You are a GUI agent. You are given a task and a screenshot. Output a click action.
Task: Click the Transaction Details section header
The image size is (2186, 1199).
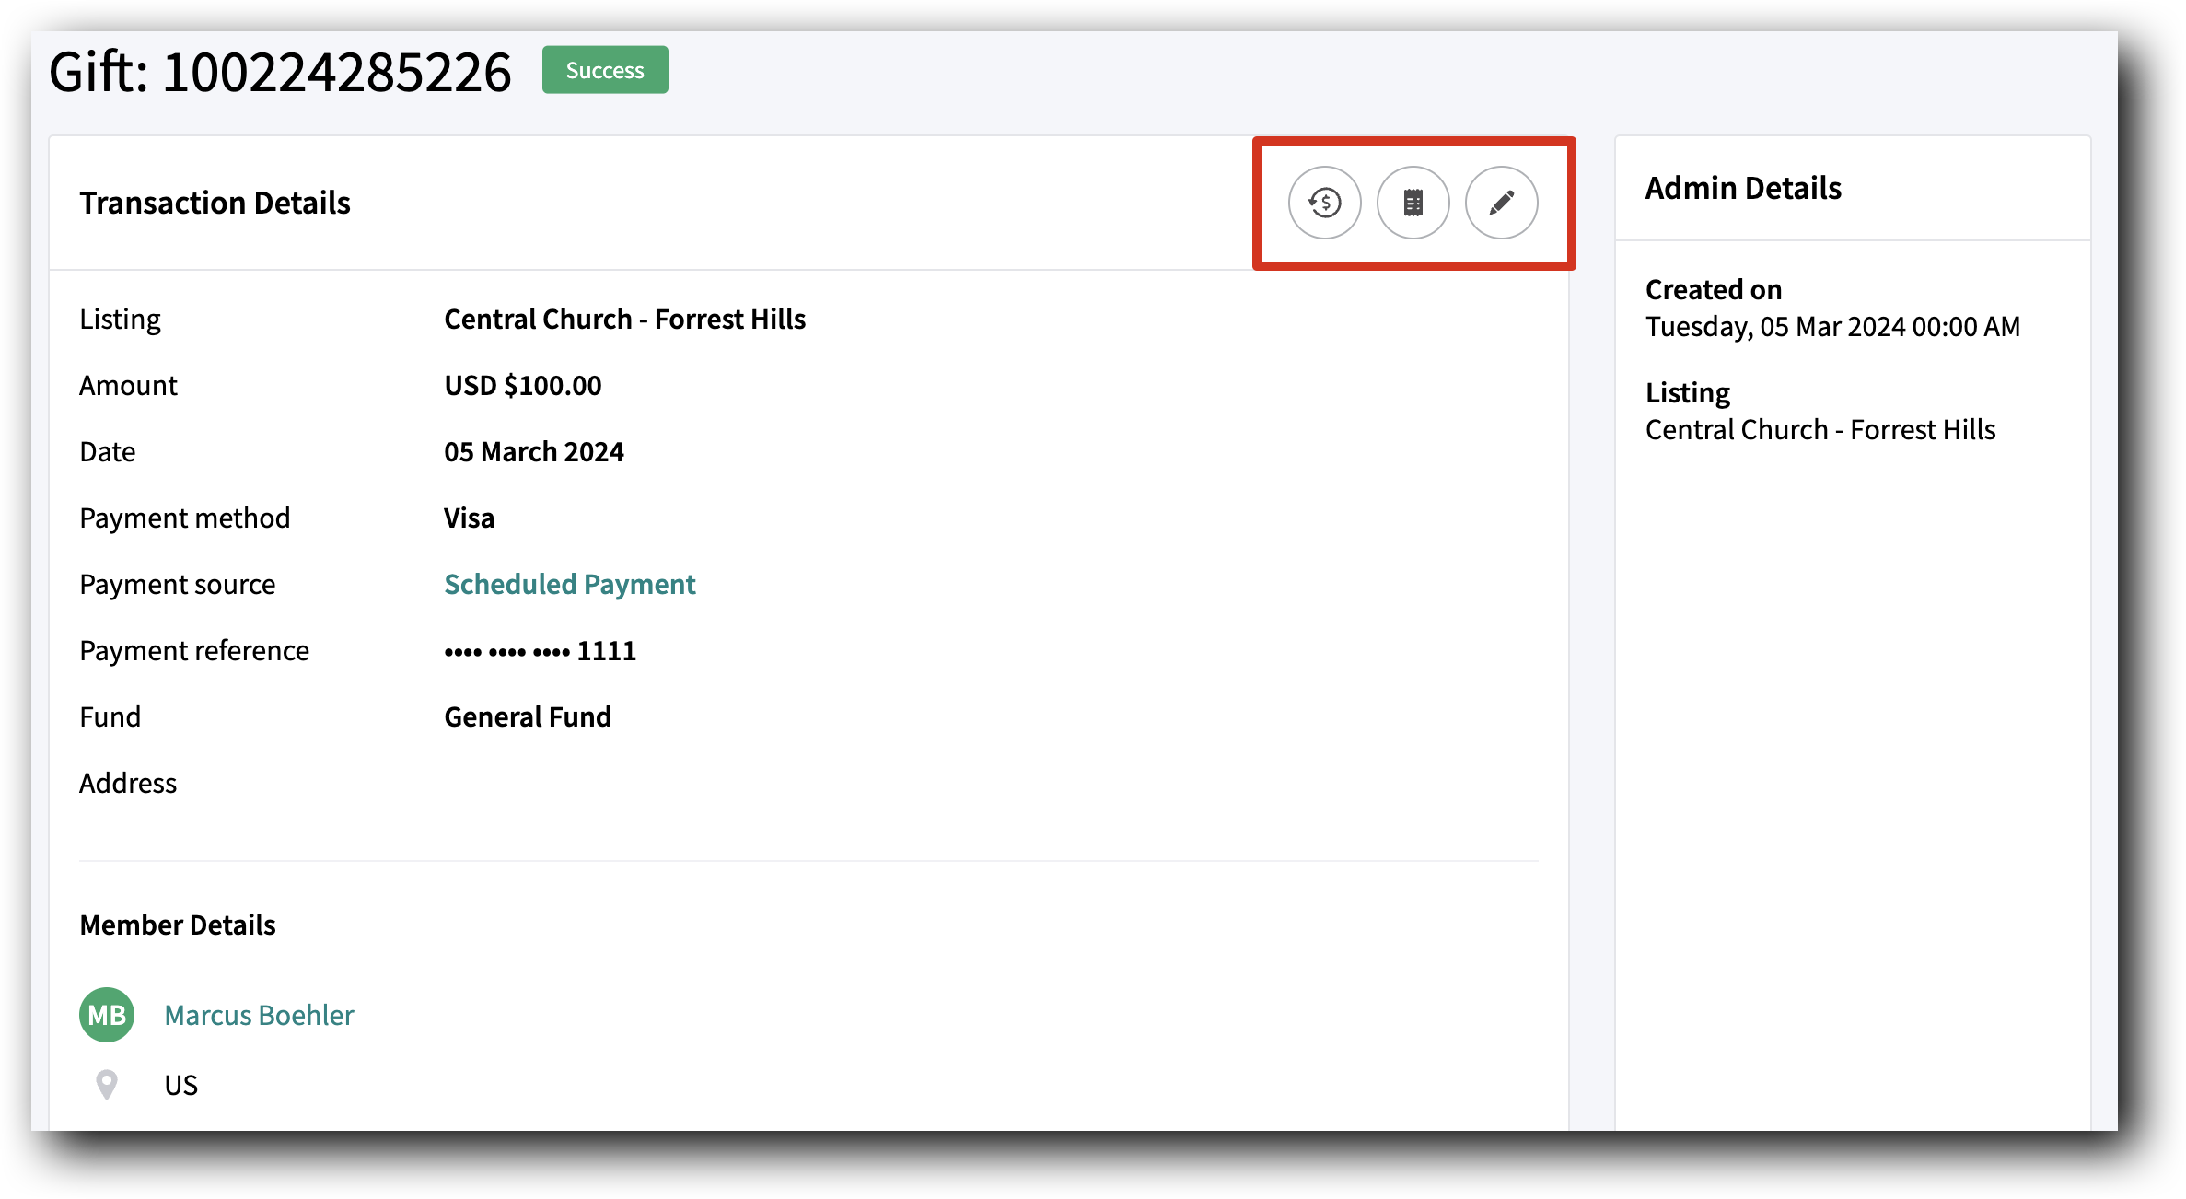(x=215, y=203)
